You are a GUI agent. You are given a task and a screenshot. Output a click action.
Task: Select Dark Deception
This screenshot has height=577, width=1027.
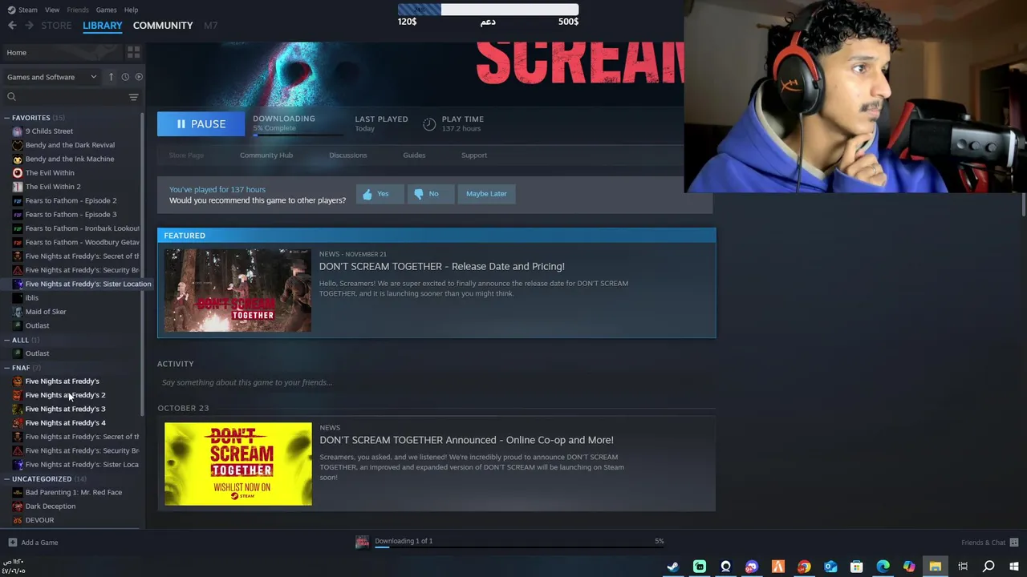[51, 506]
